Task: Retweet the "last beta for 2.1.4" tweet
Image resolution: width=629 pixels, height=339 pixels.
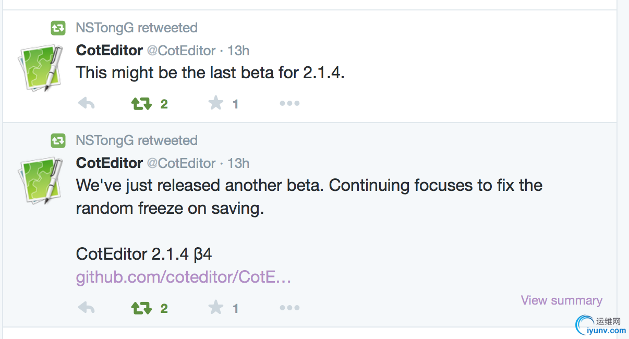Action: click(141, 104)
